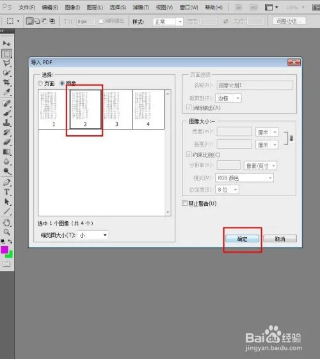Image resolution: width=320 pixels, height=359 pixels.
Task: Select the Path Selection tool
Action: coord(6,201)
